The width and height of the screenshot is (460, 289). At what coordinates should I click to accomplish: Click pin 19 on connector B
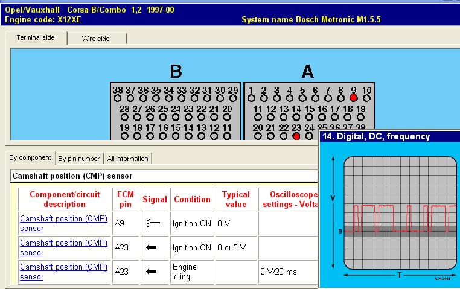[124, 136]
